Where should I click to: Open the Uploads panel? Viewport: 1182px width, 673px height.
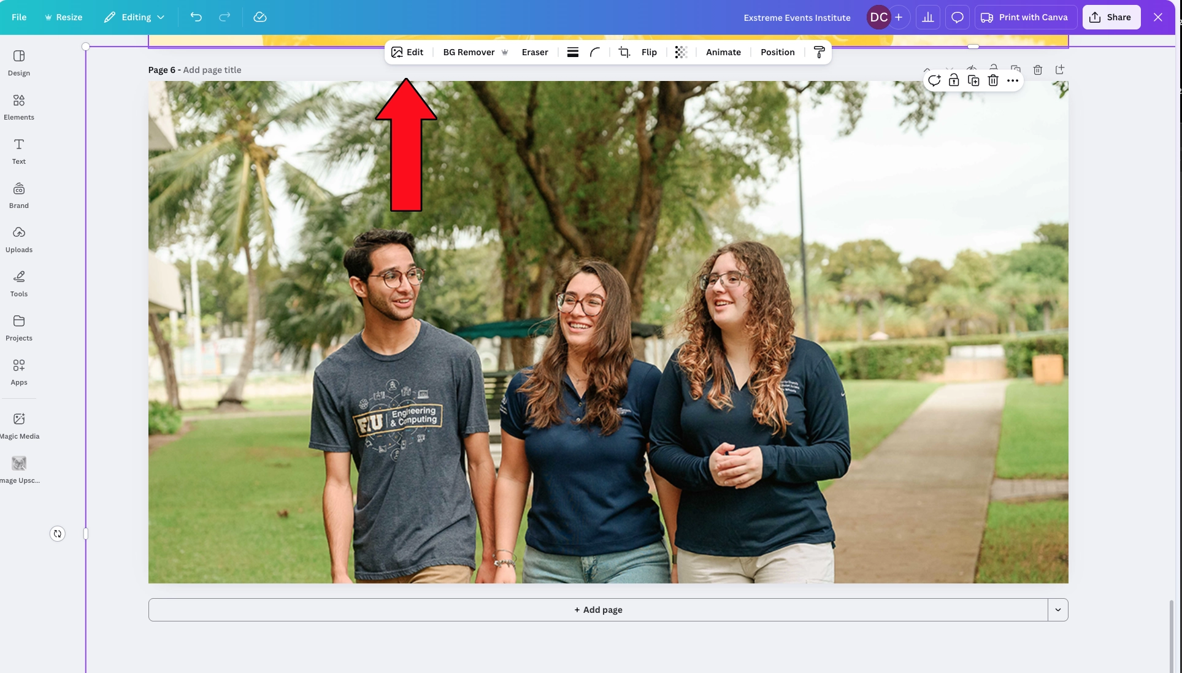[x=18, y=239]
